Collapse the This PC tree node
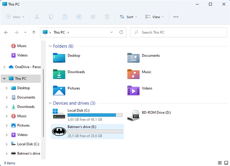The width and height of the screenshot is (230, 166). pyautogui.click(x=4, y=79)
